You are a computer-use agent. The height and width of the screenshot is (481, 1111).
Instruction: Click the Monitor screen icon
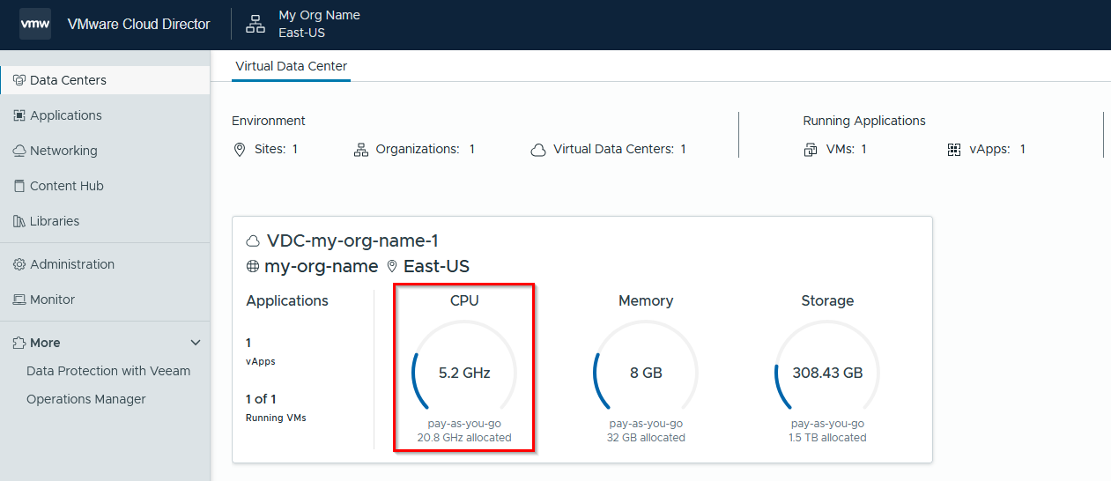19,300
